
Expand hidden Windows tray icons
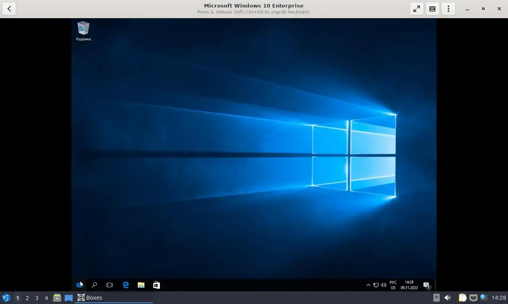coord(368,285)
